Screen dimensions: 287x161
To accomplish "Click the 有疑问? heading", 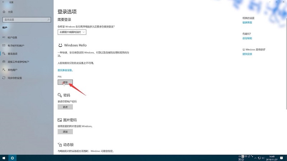I will pyautogui.click(x=246, y=34).
